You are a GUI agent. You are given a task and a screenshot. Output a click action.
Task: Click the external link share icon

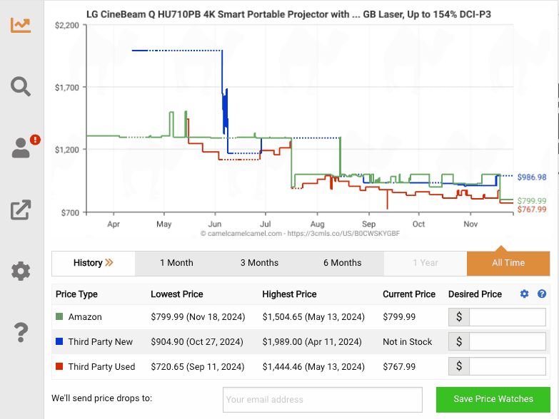(x=21, y=209)
